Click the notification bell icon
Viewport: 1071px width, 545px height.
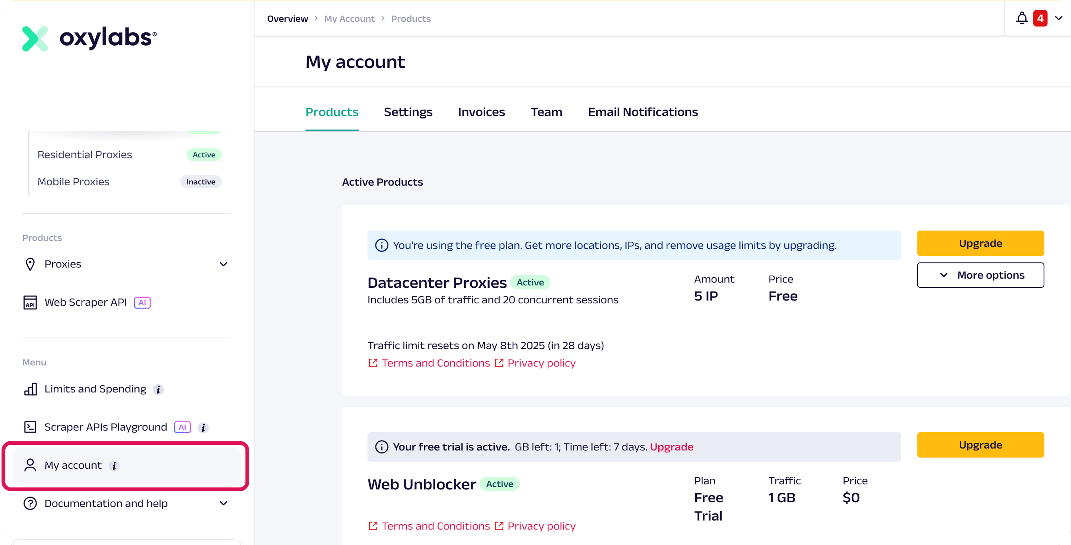pyautogui.click(x=1021, y=18)
